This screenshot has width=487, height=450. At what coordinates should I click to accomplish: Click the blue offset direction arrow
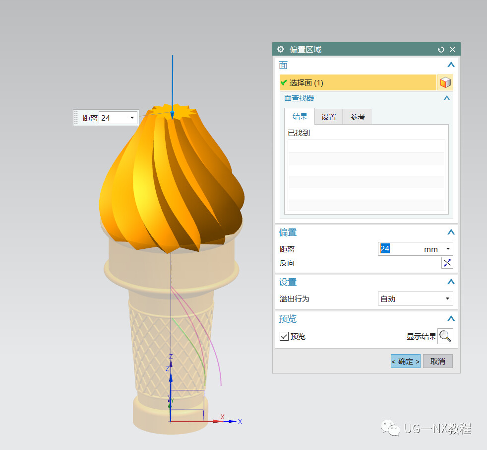pyautogui.click(x=173, y=88)
